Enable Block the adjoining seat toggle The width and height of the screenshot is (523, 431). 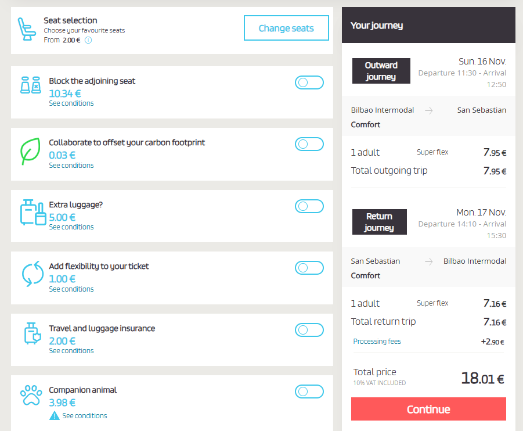pos(309,82)
